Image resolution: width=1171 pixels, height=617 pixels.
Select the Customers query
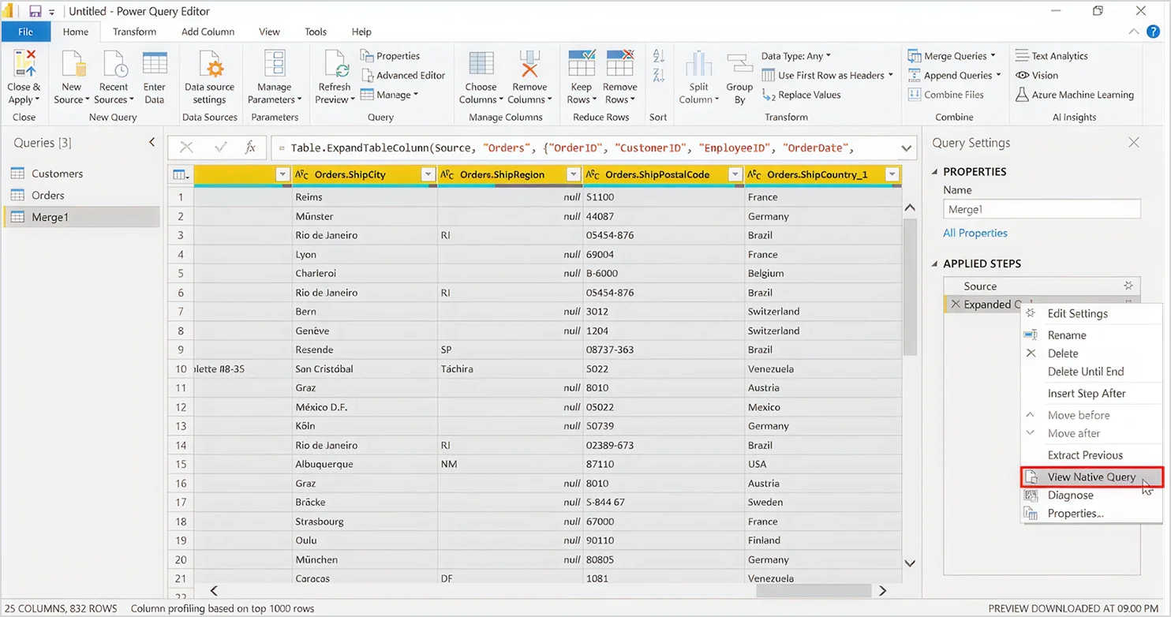[81, 174]
